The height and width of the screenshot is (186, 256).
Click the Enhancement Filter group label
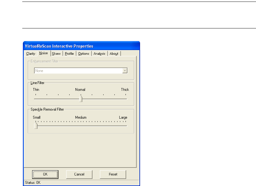coord(45,61)
